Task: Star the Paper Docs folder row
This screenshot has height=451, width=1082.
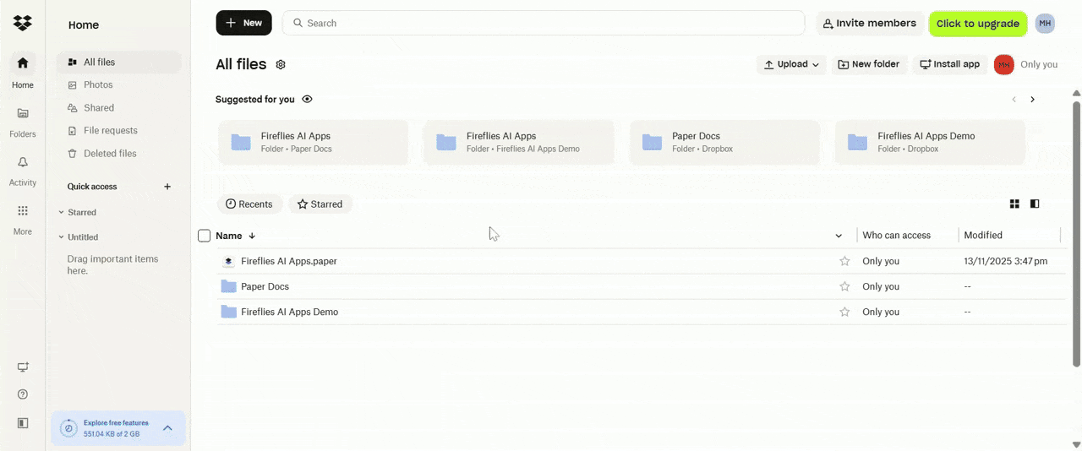Action: point(844,286)
